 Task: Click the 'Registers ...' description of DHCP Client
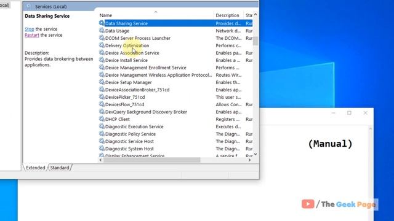227,119
